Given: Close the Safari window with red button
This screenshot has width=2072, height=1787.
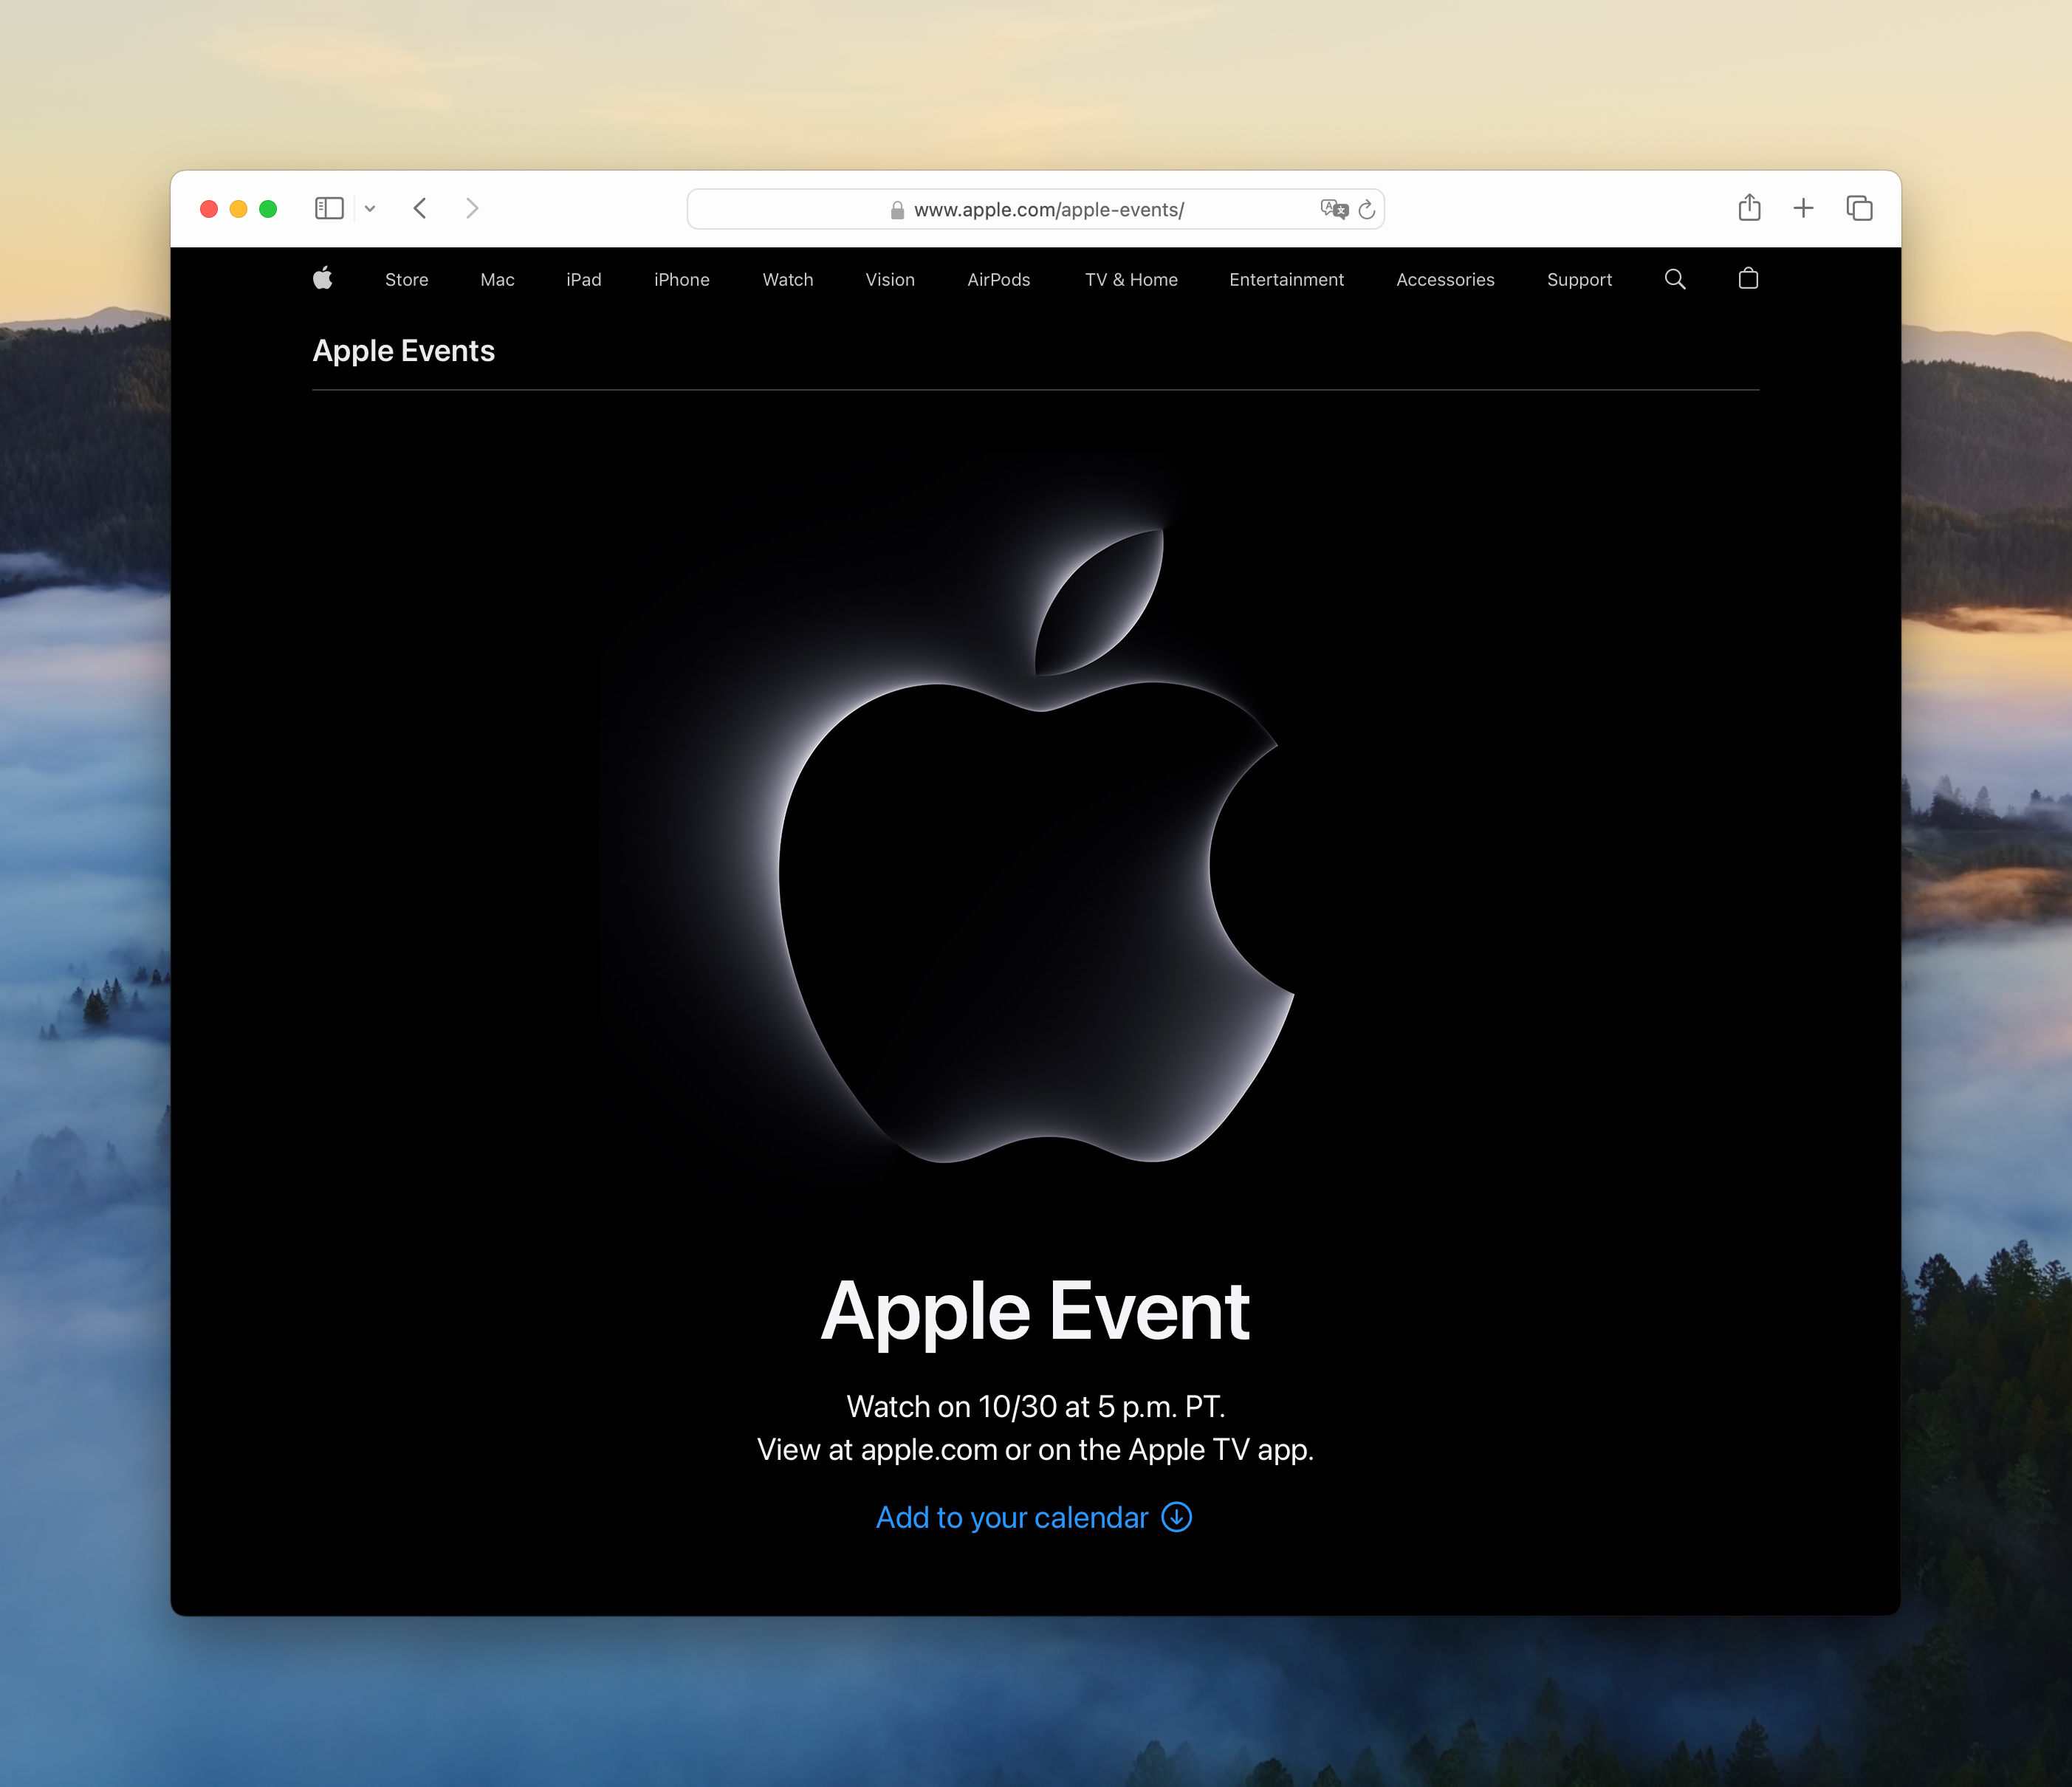Looking at the screenshot, I should tap(209, 209).
